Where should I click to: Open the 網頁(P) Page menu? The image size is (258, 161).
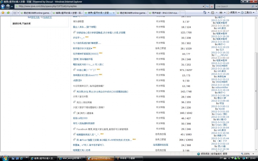(233, 13)
